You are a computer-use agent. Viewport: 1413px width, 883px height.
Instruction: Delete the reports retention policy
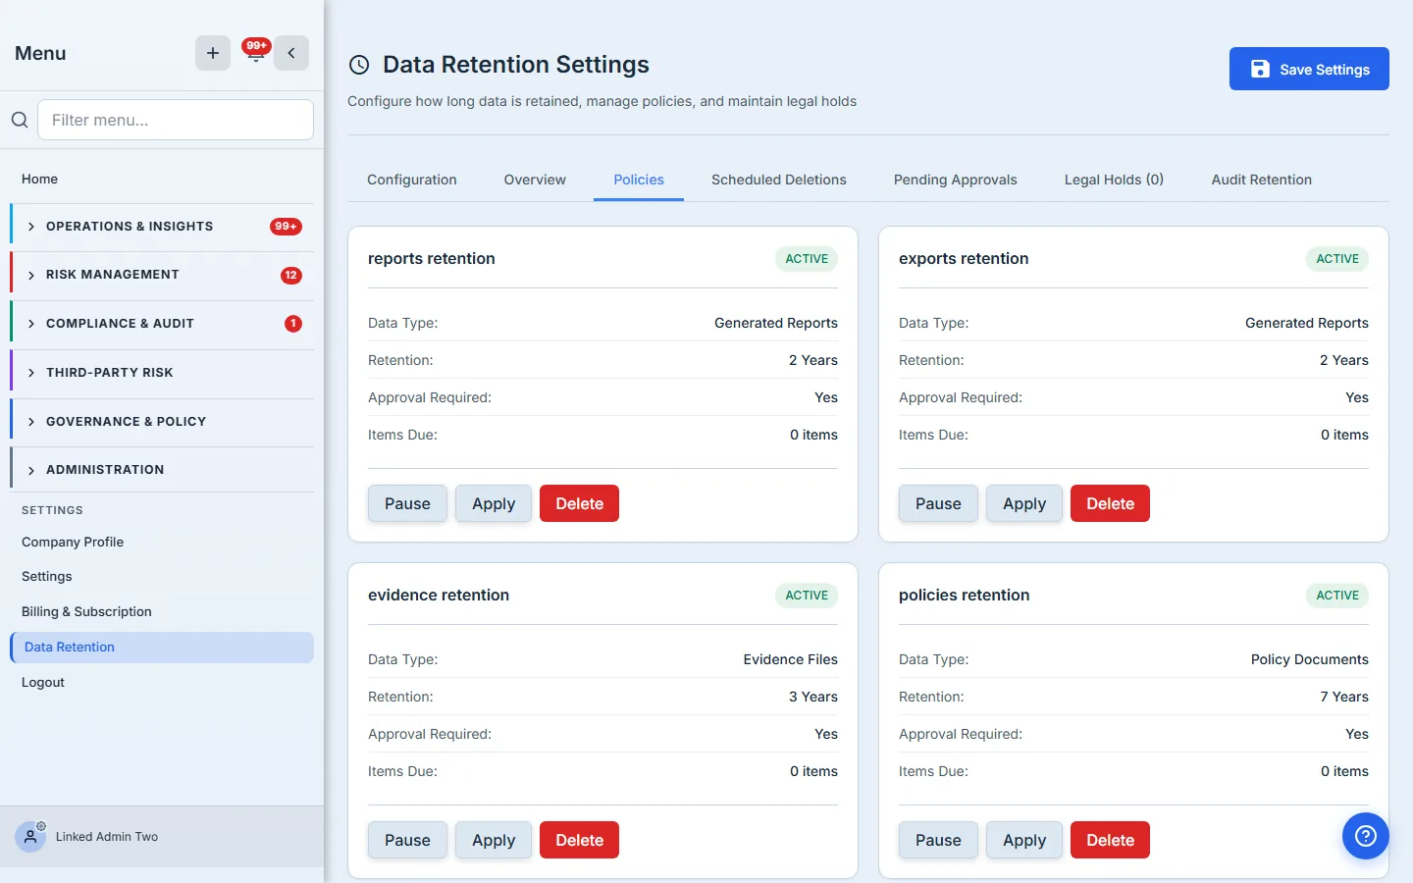click(579, 503)
